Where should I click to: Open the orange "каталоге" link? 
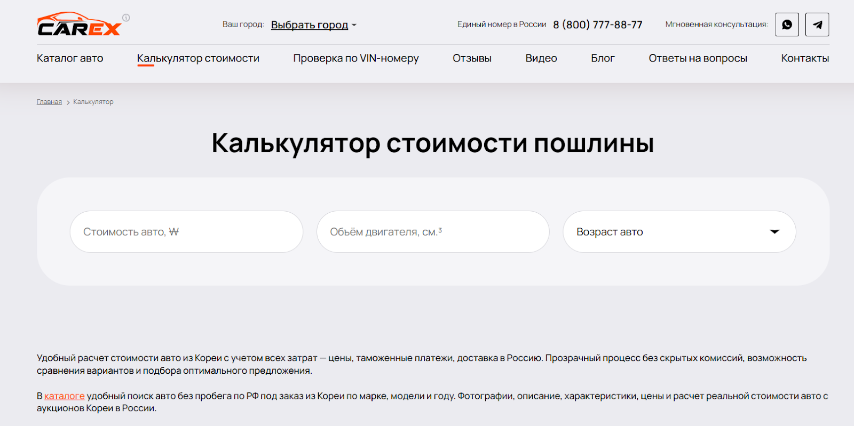click(x=65, y=396)
